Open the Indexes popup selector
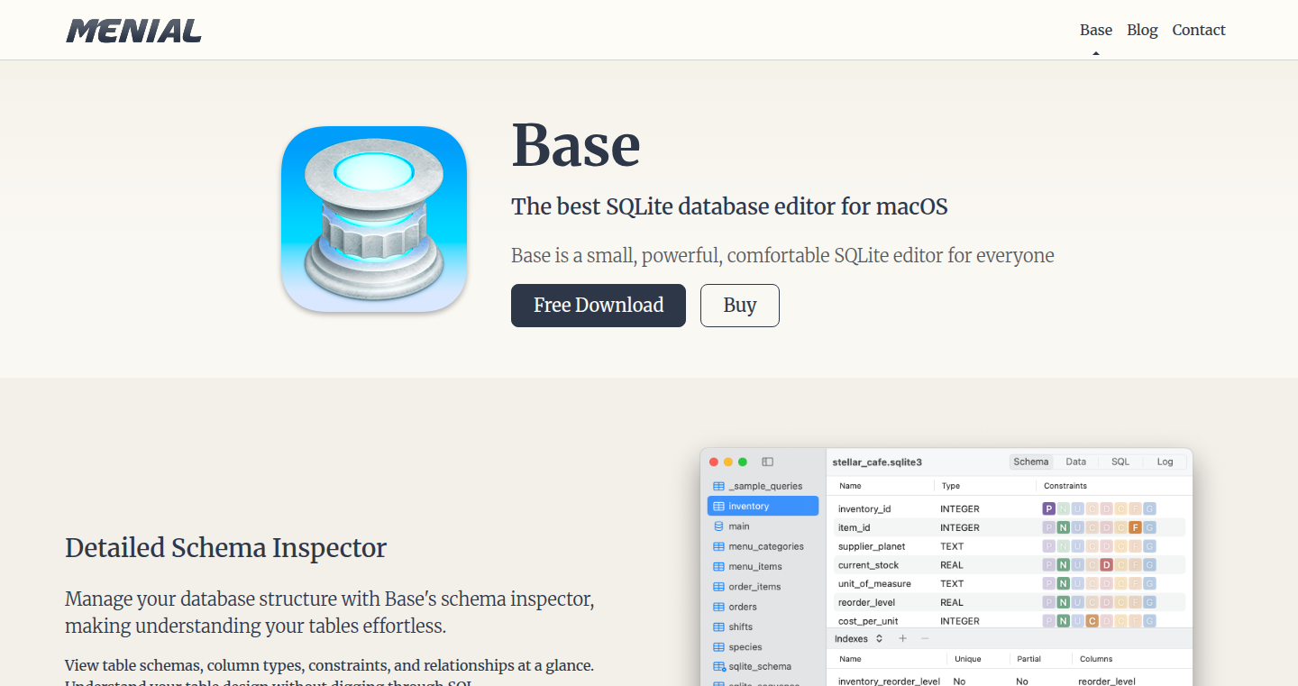The height and width of the screenshot is (686, 1298). click(x=859, y=638)
